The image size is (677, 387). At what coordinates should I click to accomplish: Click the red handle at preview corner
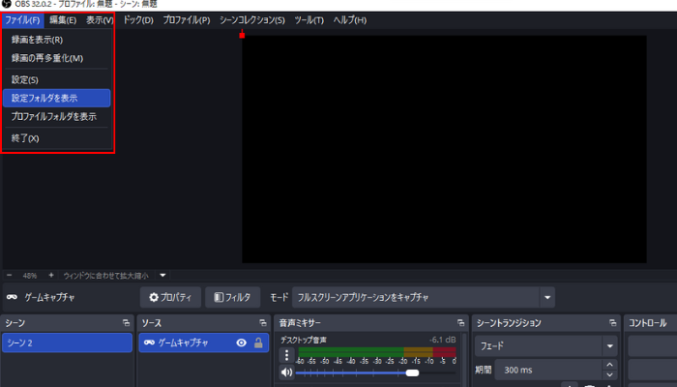coord(242,35)
